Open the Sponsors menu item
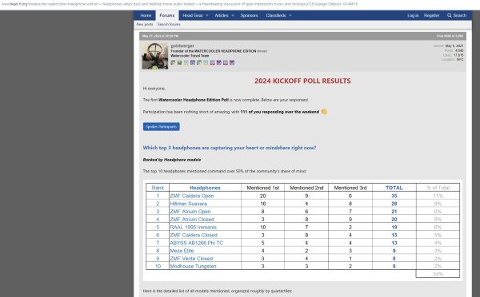Viewport: 480px width, 297px height. pyautogui.click(x=249, y=15)
